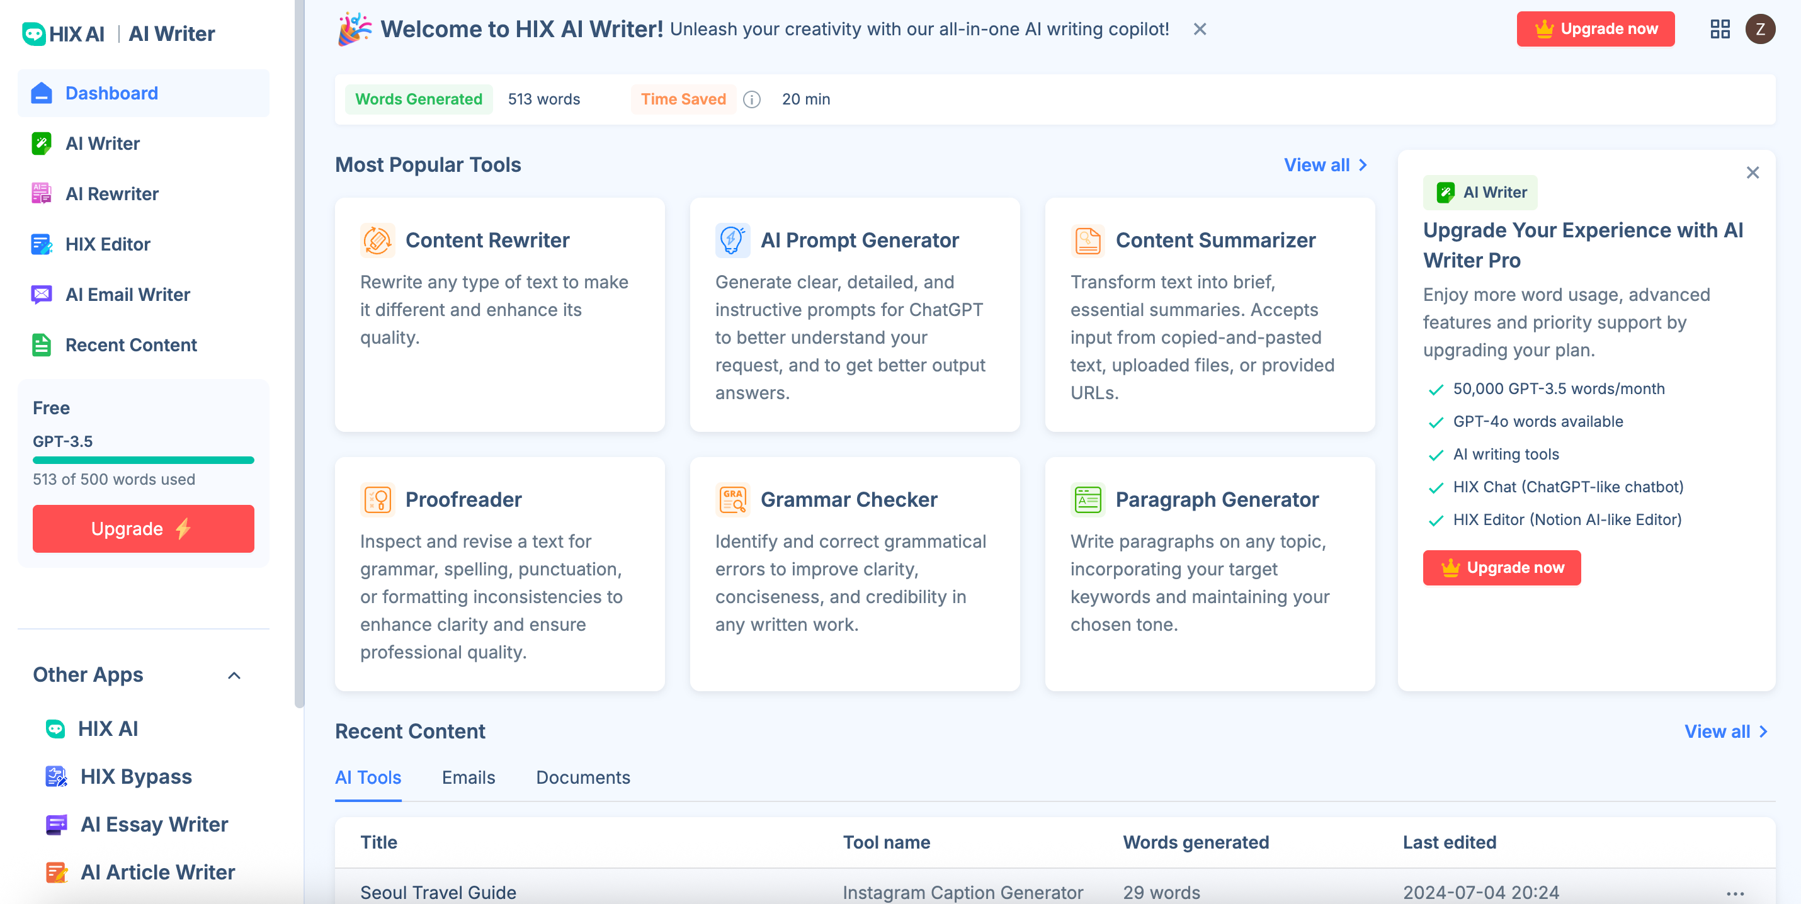Click the Upgrade now button in header

point(1596,29)
